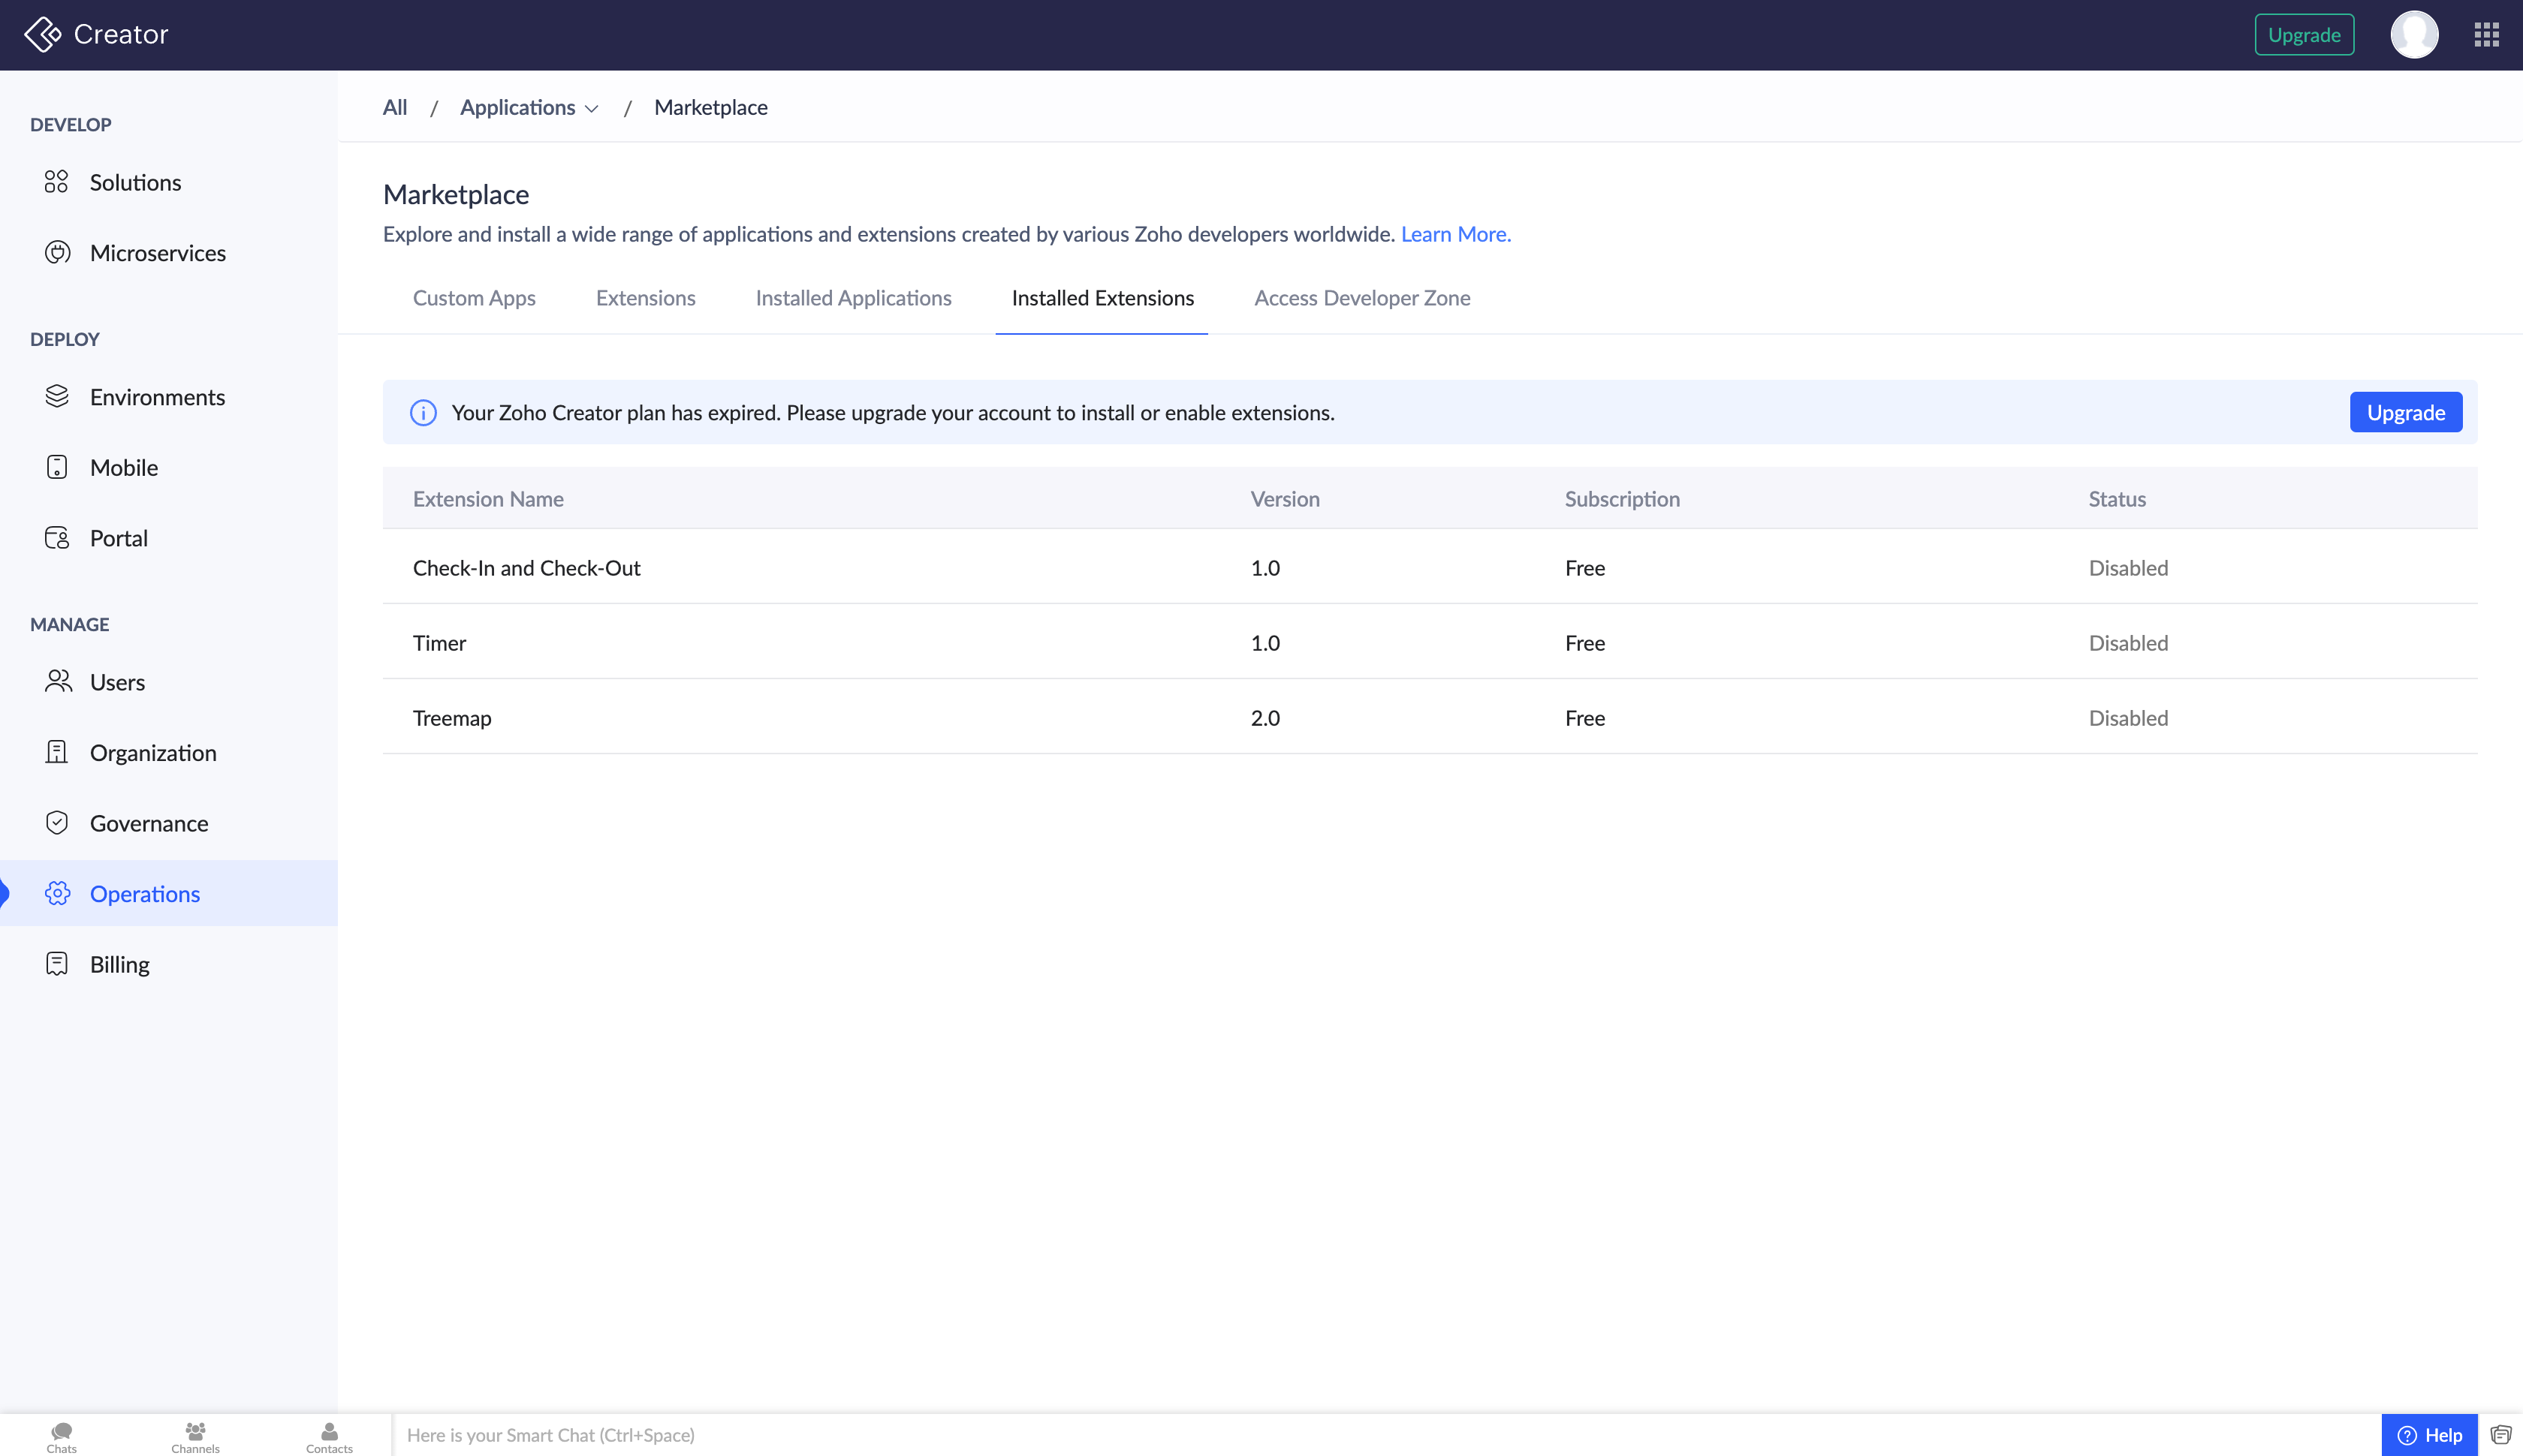Switch to the Extensions tab
2523x1456 pixels.
point(645,298)
